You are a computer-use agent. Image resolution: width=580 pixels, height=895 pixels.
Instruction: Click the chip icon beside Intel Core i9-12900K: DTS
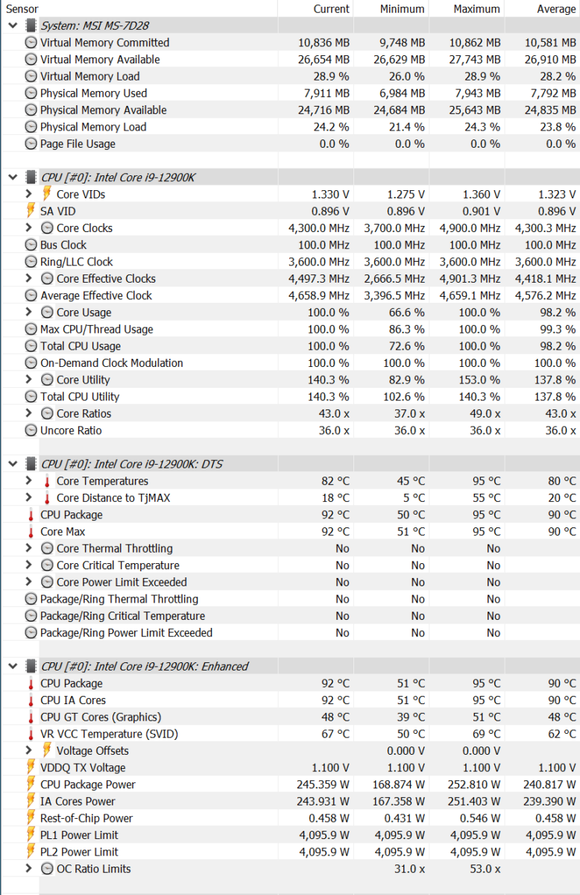coord(31,464)
